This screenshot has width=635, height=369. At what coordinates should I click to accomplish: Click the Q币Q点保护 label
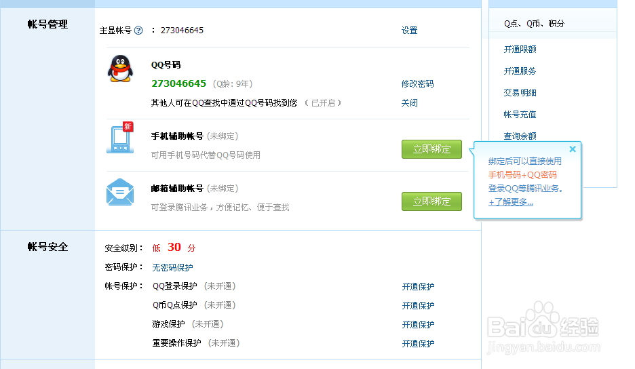(x=175, y=305)
